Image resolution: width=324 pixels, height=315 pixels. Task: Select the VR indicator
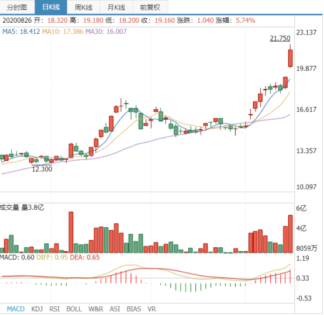[151, 309]
